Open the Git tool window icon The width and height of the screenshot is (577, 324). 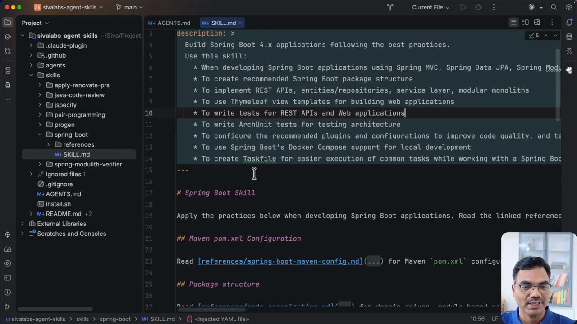(7, 306)
